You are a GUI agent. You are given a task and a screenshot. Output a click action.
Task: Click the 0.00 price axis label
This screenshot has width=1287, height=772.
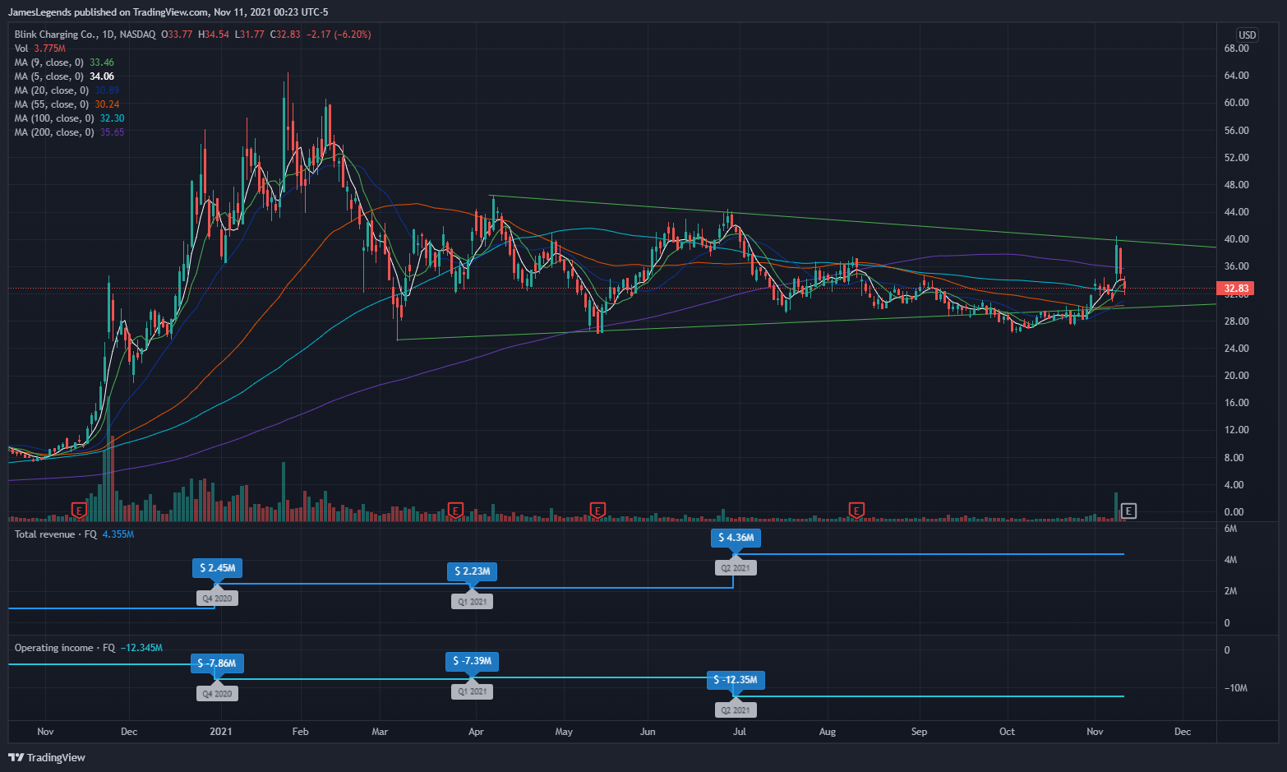[x=1234, y=512]
